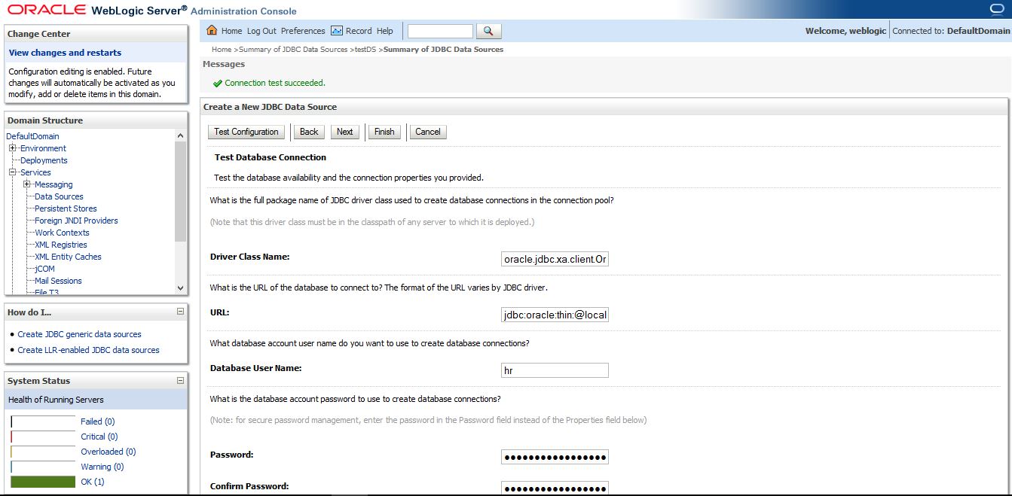
Task: Expand the Environment tree node
Action: (13, 148)
